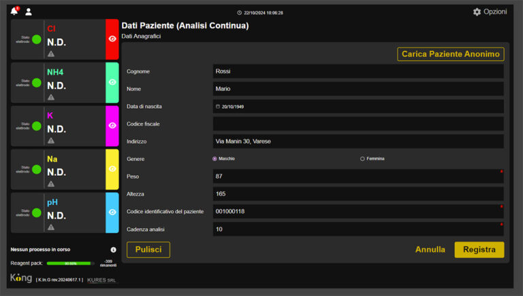
Task: Open the process info icon
Action: point(114,250)
